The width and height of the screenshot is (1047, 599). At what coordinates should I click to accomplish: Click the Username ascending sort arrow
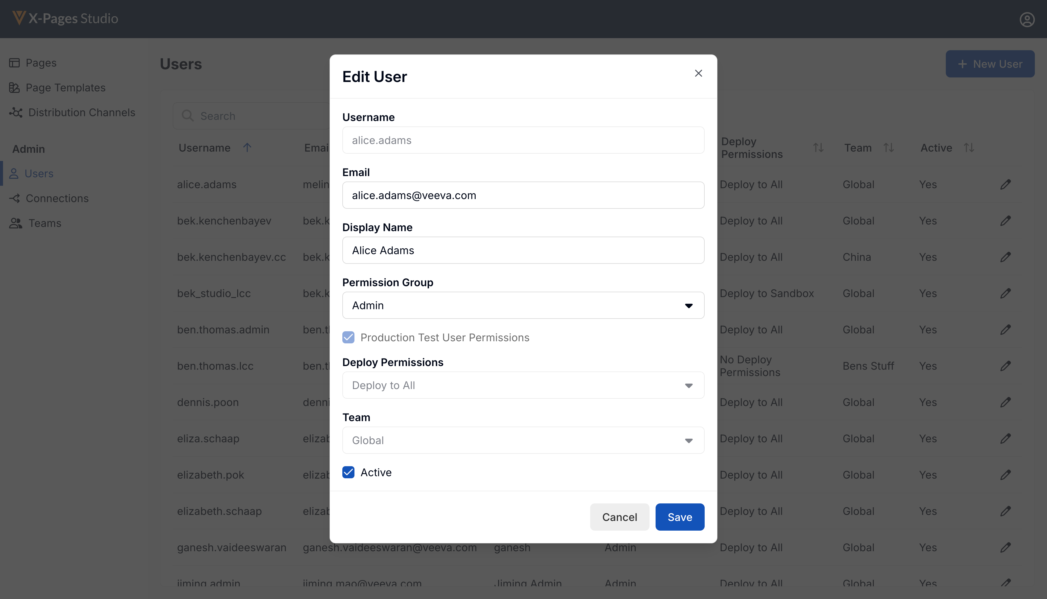point(247,148)
